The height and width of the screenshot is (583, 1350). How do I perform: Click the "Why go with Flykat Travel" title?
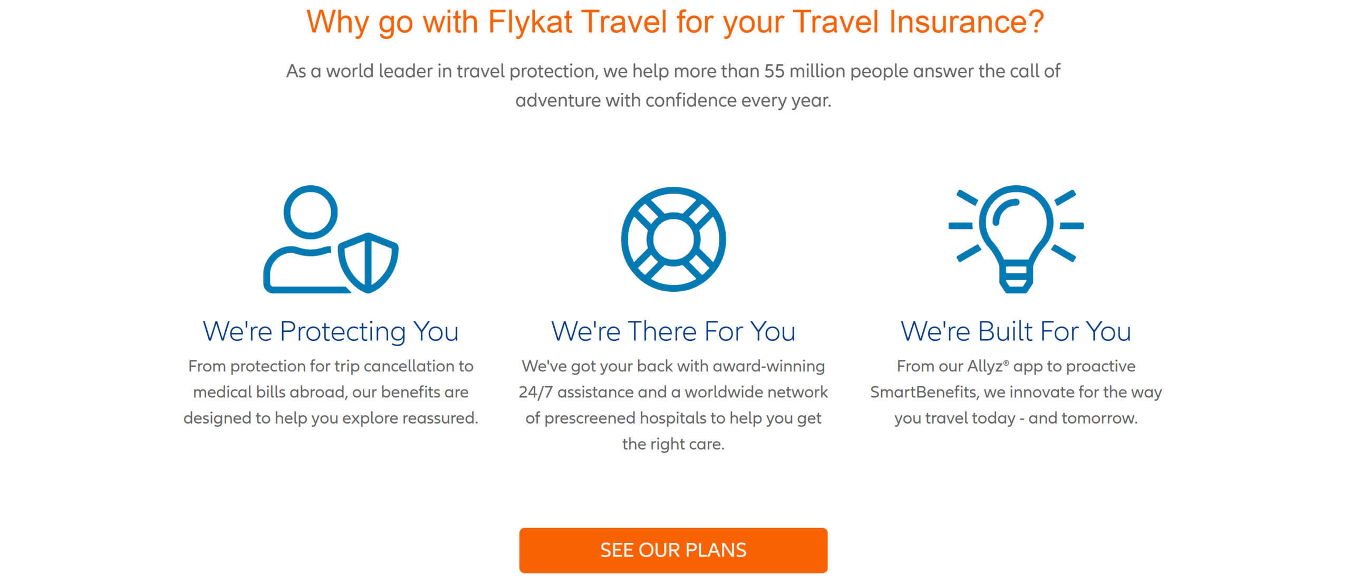[674, 22]
